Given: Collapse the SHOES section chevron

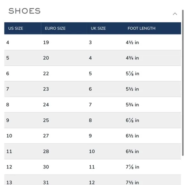Looking at the screenshot, I should (x=175, y=14).
